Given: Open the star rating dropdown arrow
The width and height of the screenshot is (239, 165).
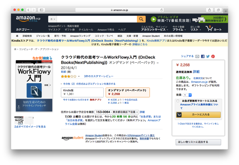Looking at the screenshot, I should 79,76.
